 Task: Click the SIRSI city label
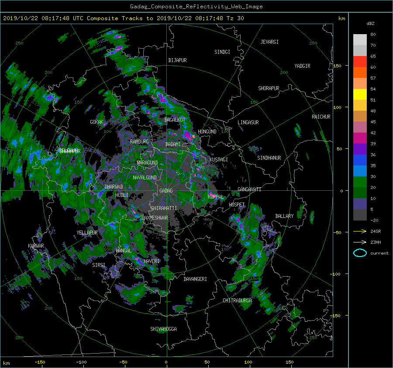click(99, 265)
